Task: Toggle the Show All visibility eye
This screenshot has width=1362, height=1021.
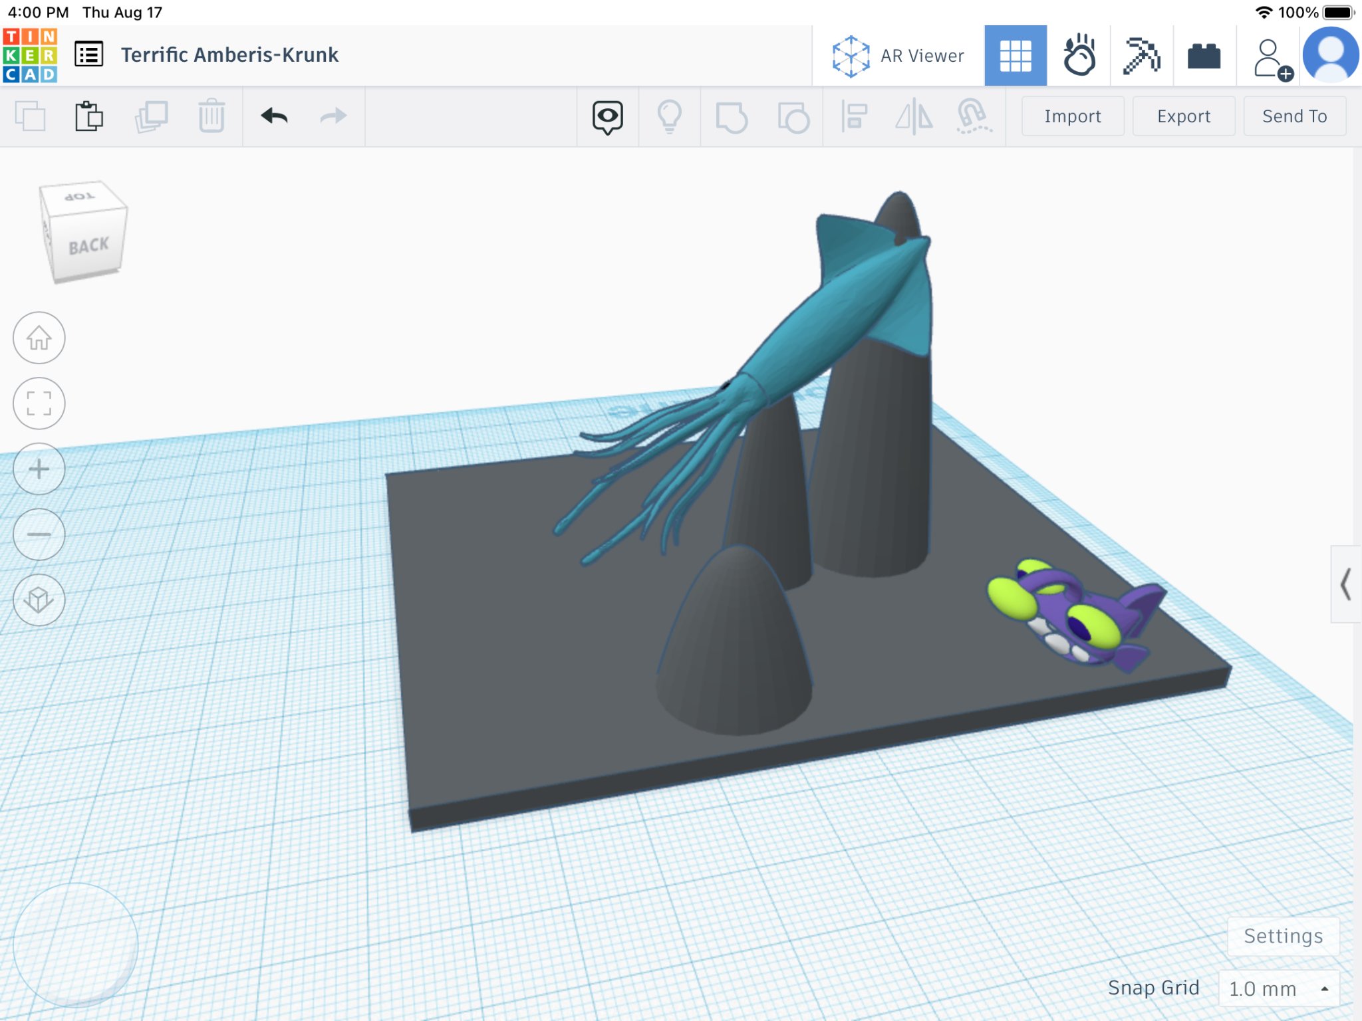Action: (607, 117)
